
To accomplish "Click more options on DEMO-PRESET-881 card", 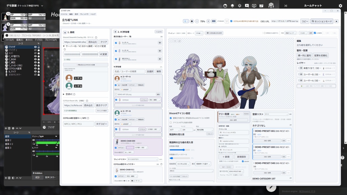I will 288,140.
